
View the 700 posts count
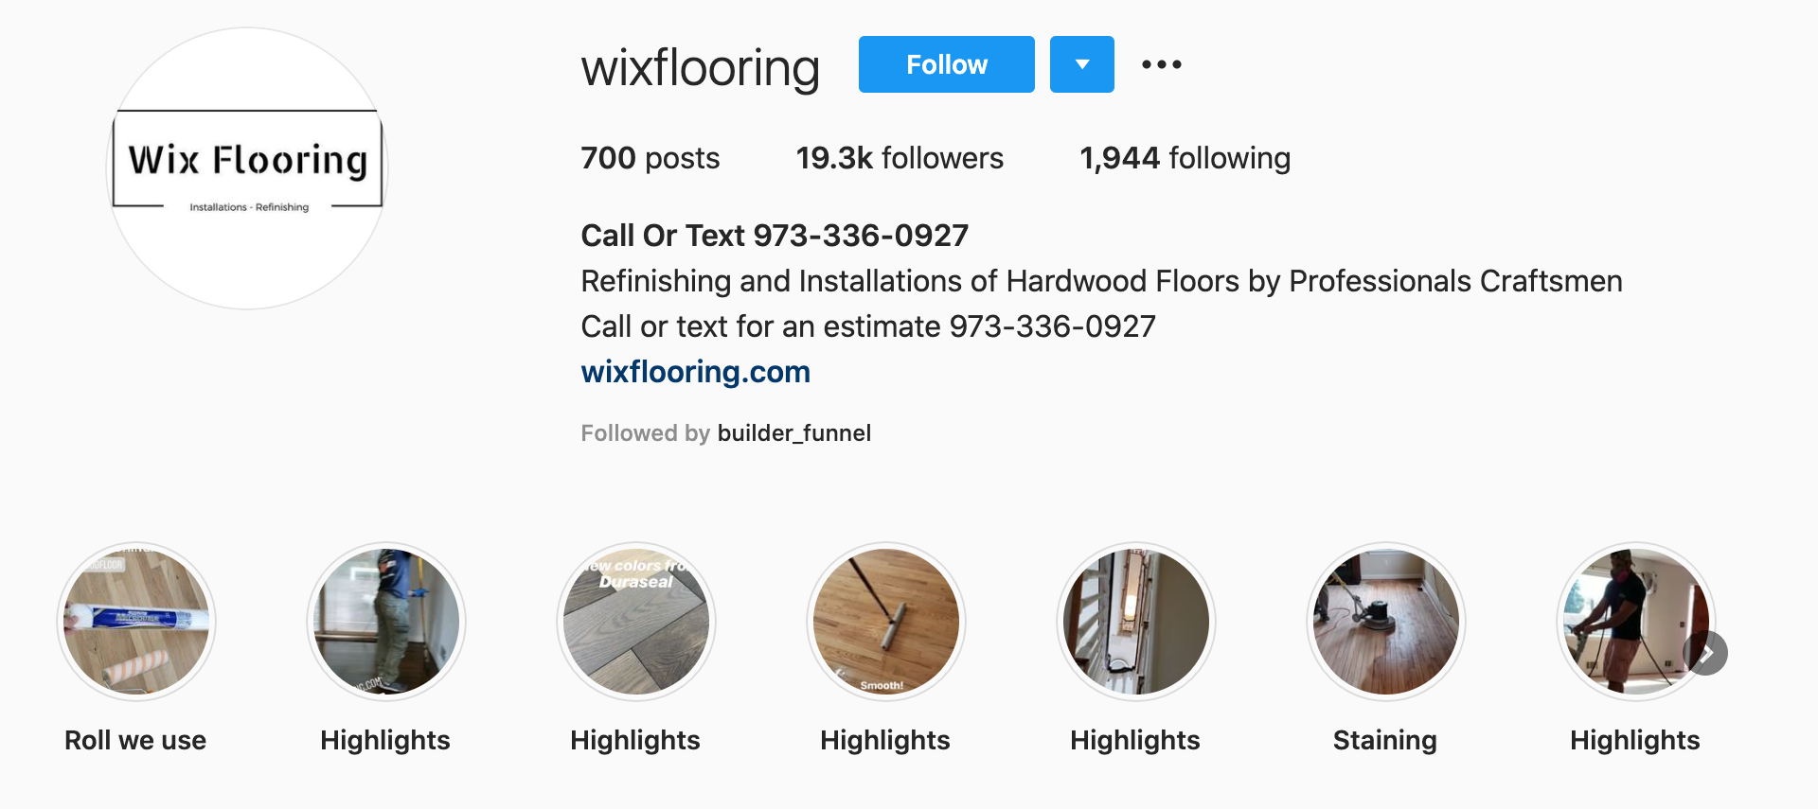coord(651,158)
